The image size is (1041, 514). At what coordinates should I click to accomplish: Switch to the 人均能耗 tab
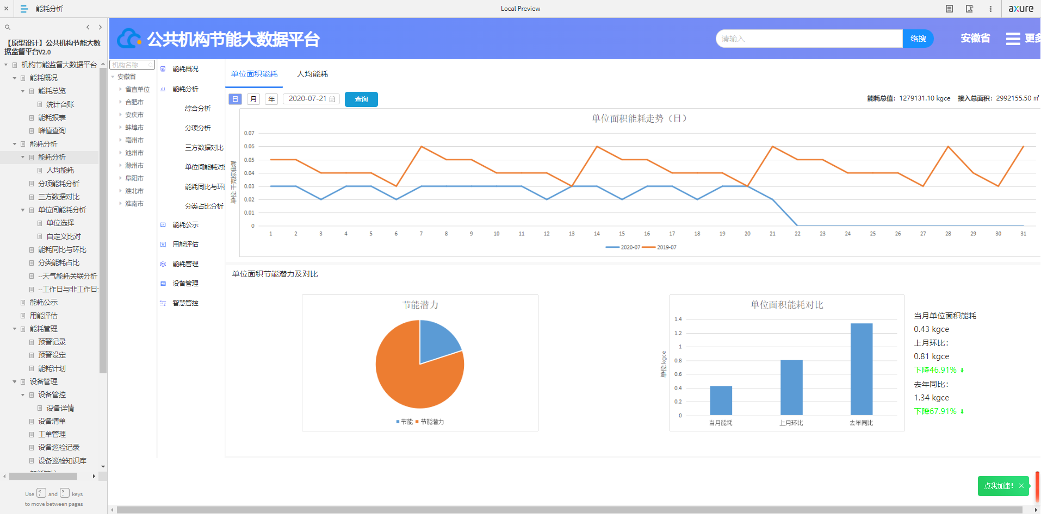click(x=312, y=74)
